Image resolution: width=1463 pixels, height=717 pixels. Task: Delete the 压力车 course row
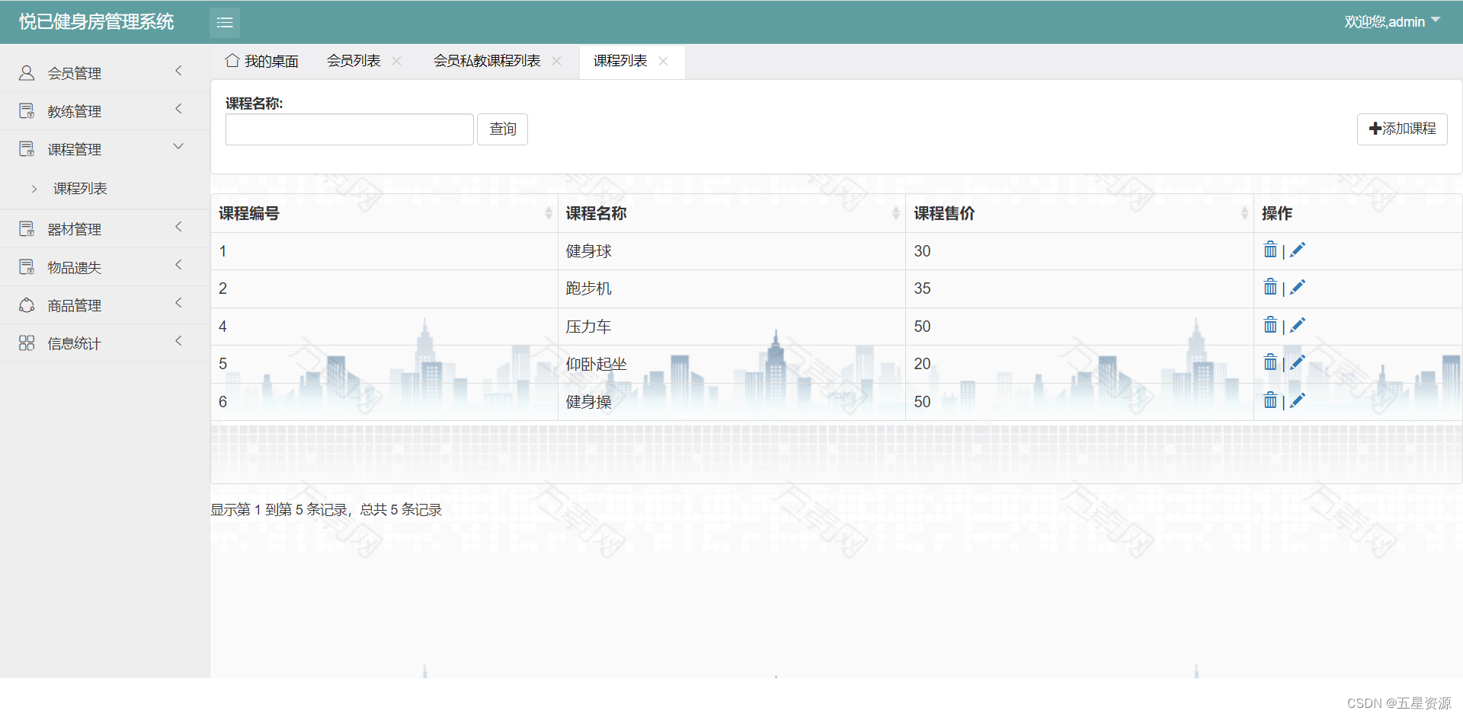(1270, 325)
